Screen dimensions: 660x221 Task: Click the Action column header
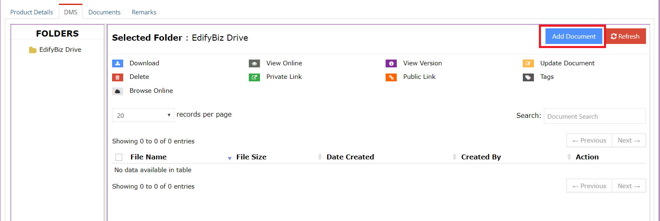[587, 157]
